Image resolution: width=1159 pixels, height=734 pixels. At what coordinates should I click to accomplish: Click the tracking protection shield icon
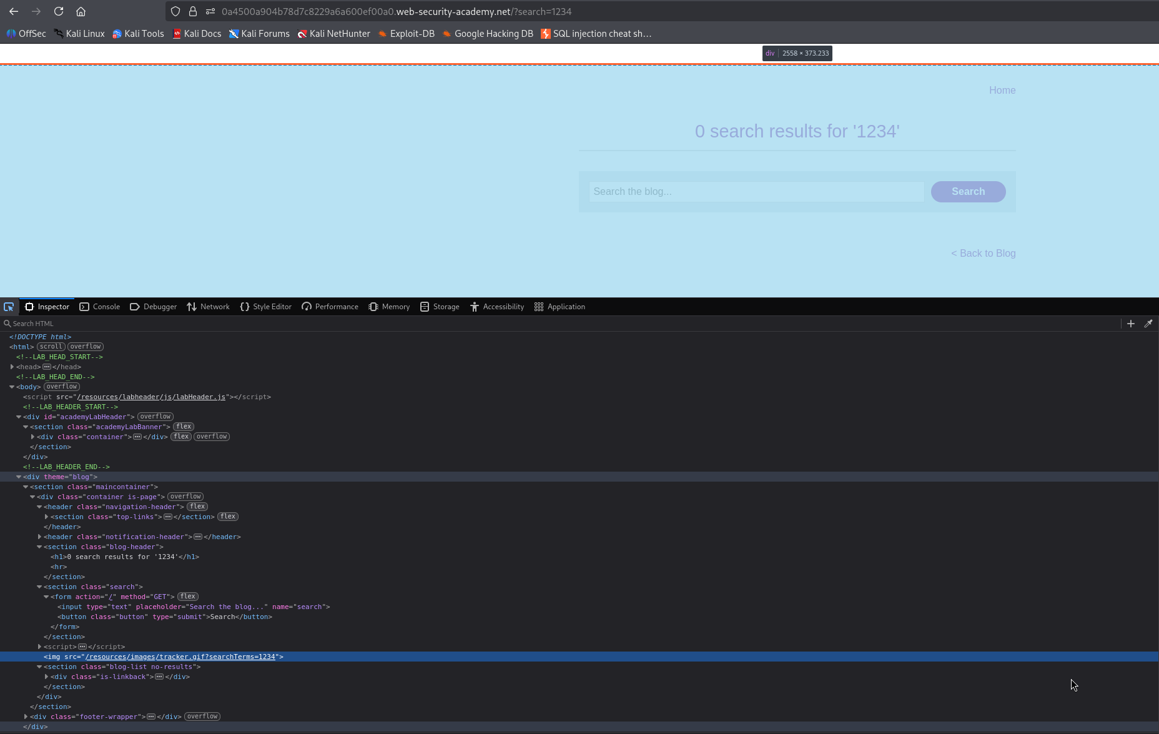175,11
